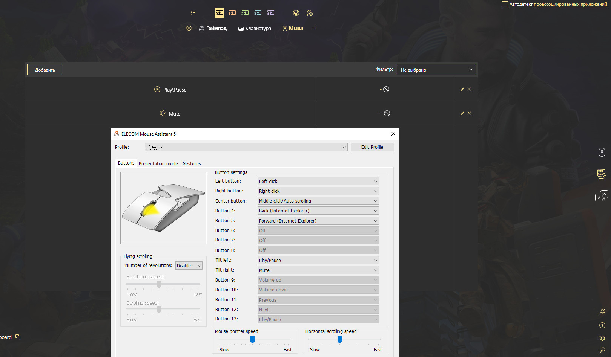Click Edit Profile button
The height and width of the screenshot is (357, 611).
pos(372,147)
